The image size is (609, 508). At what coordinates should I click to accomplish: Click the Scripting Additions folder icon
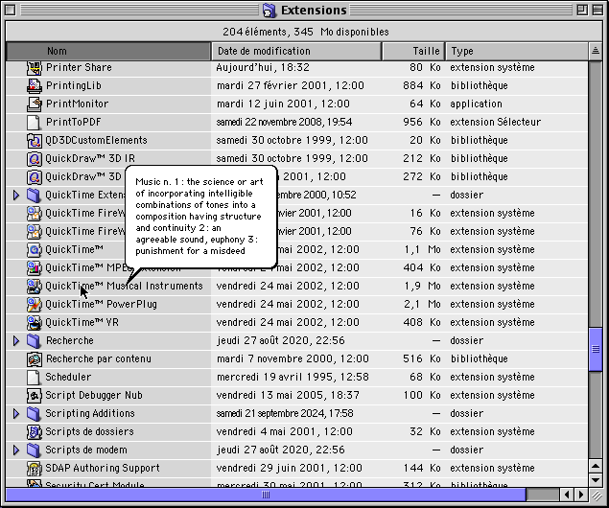pyautogui.click(x=35, y=414)
